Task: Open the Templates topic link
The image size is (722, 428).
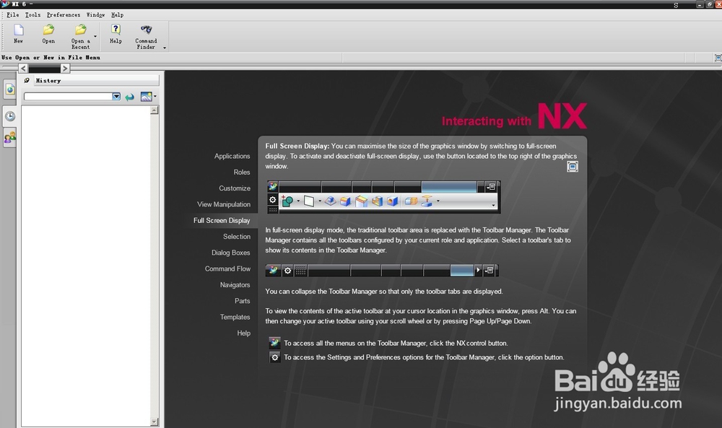Action: click(x=235, y=317)
